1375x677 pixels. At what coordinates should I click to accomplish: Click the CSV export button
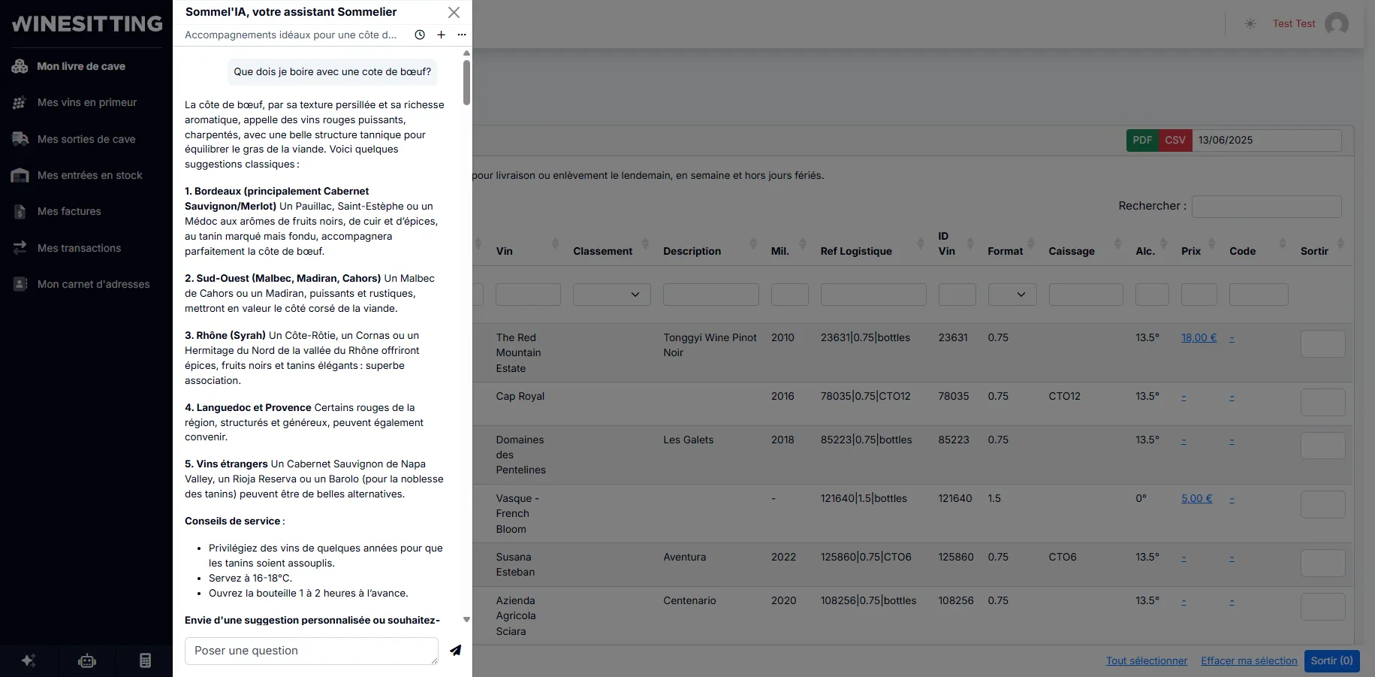click(1175, 141)
